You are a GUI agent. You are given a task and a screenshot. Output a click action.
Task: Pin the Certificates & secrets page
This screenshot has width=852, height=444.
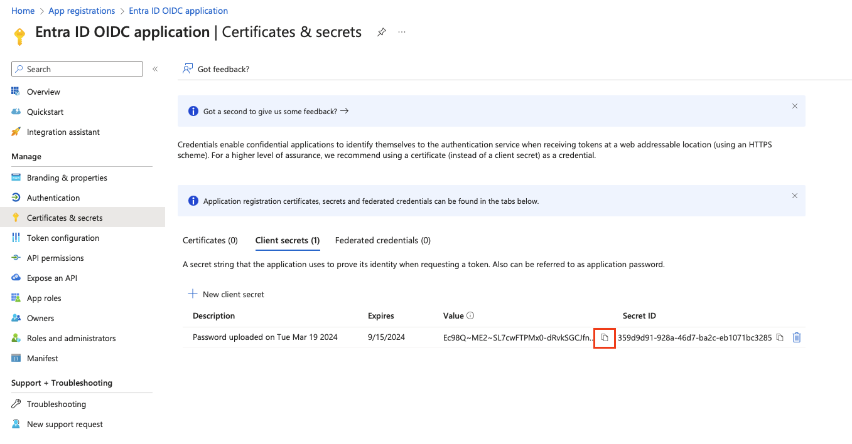click(x=381, y=33)
